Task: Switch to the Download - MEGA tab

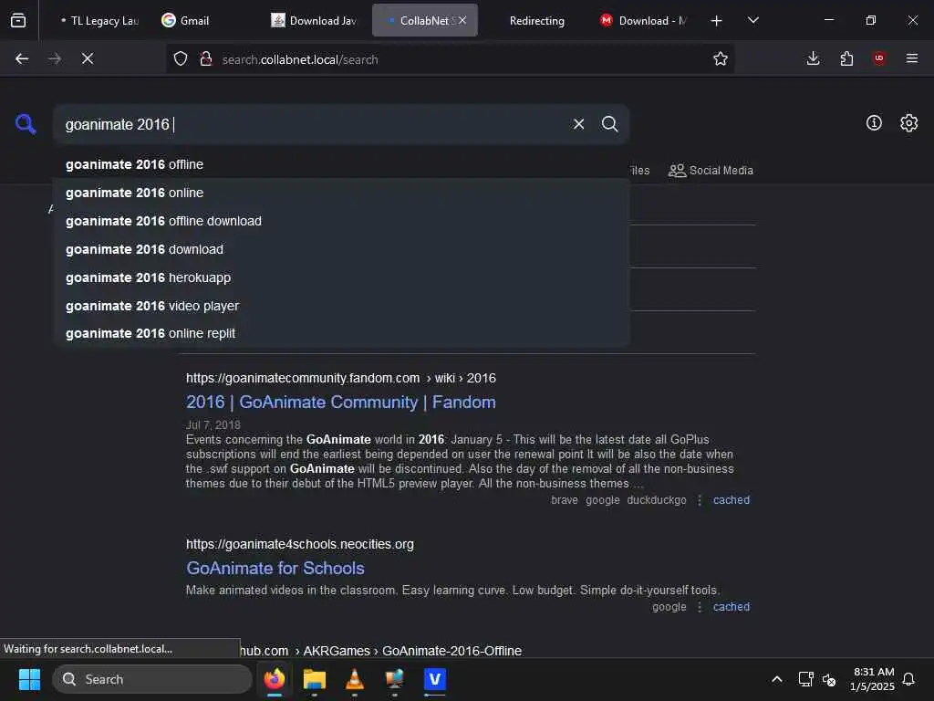Action: tap(644, 20)
